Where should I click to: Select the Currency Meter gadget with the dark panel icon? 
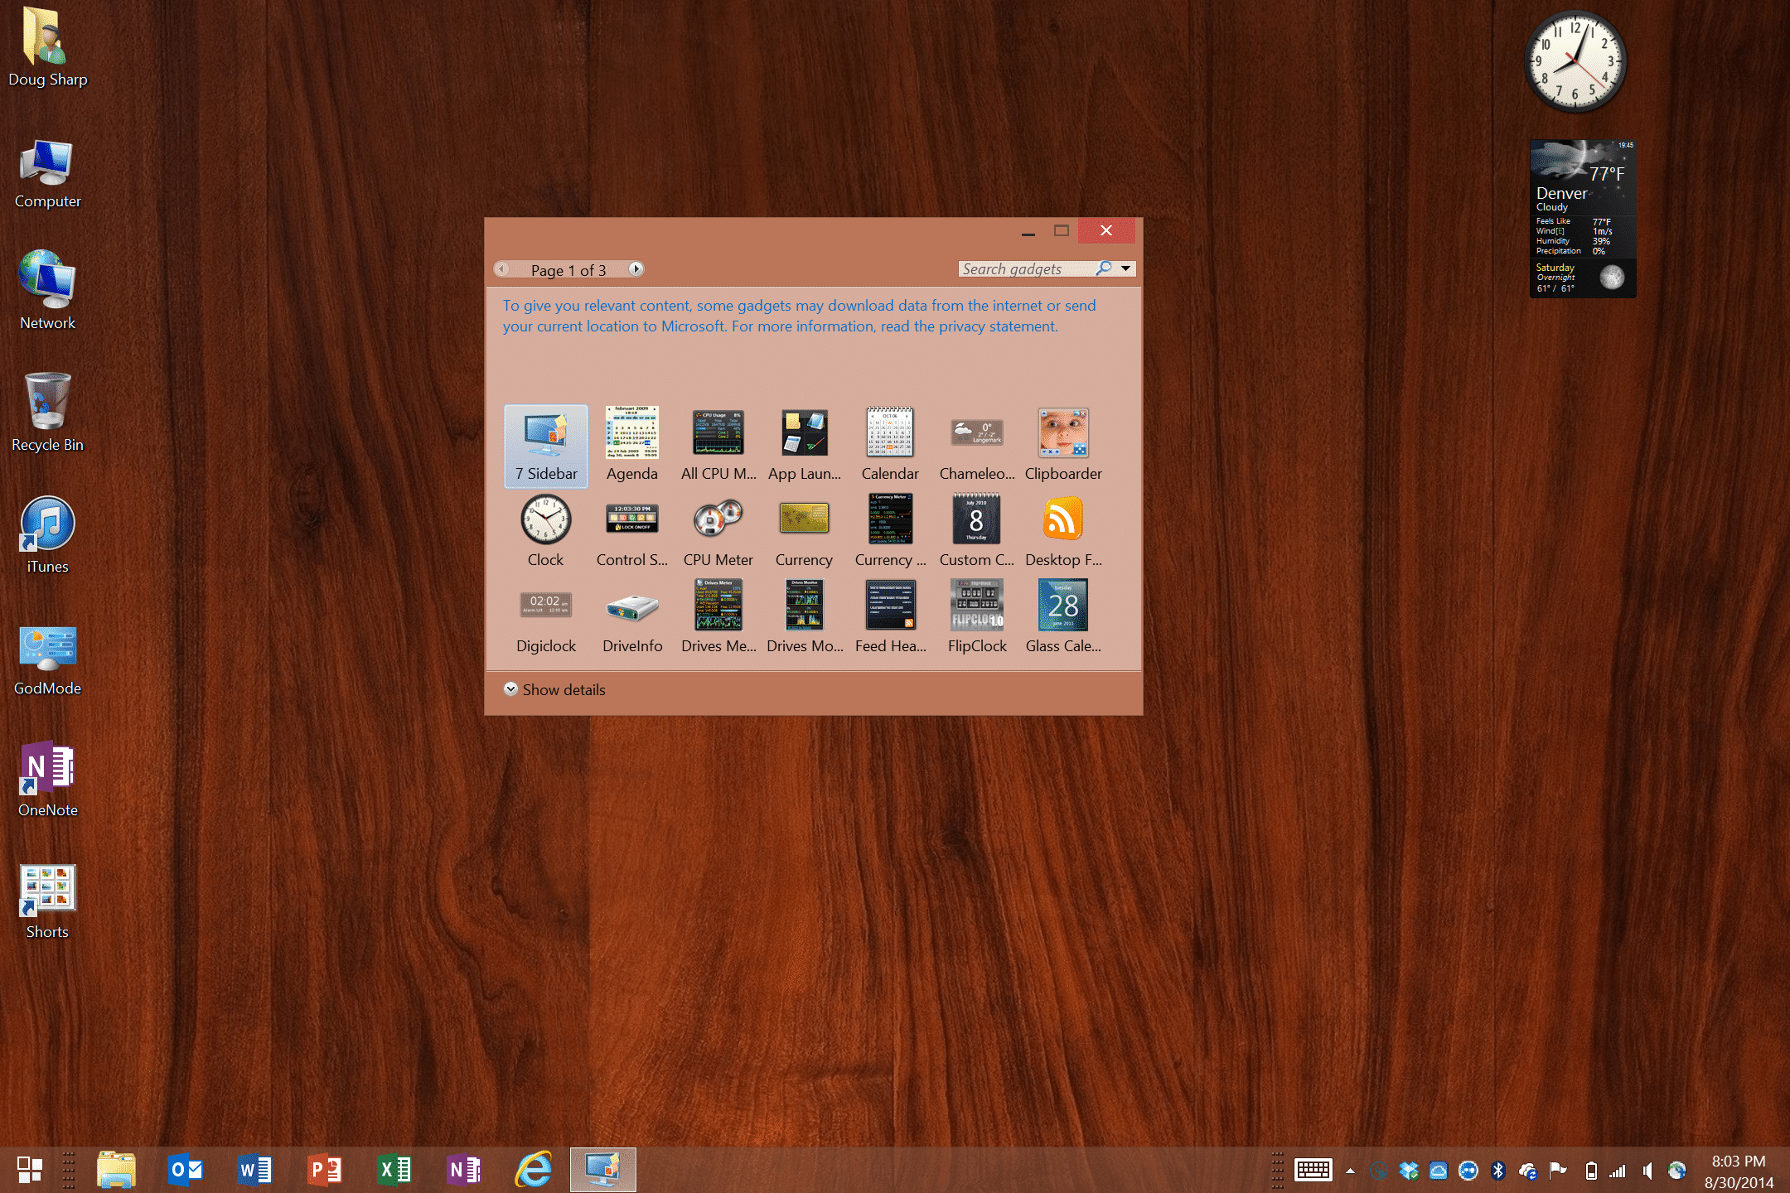click(x=891, y=532)
